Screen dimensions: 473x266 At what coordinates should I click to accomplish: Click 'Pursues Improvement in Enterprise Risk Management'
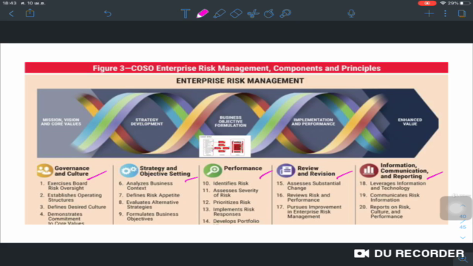pyautogui.click(x=314, y=212)
